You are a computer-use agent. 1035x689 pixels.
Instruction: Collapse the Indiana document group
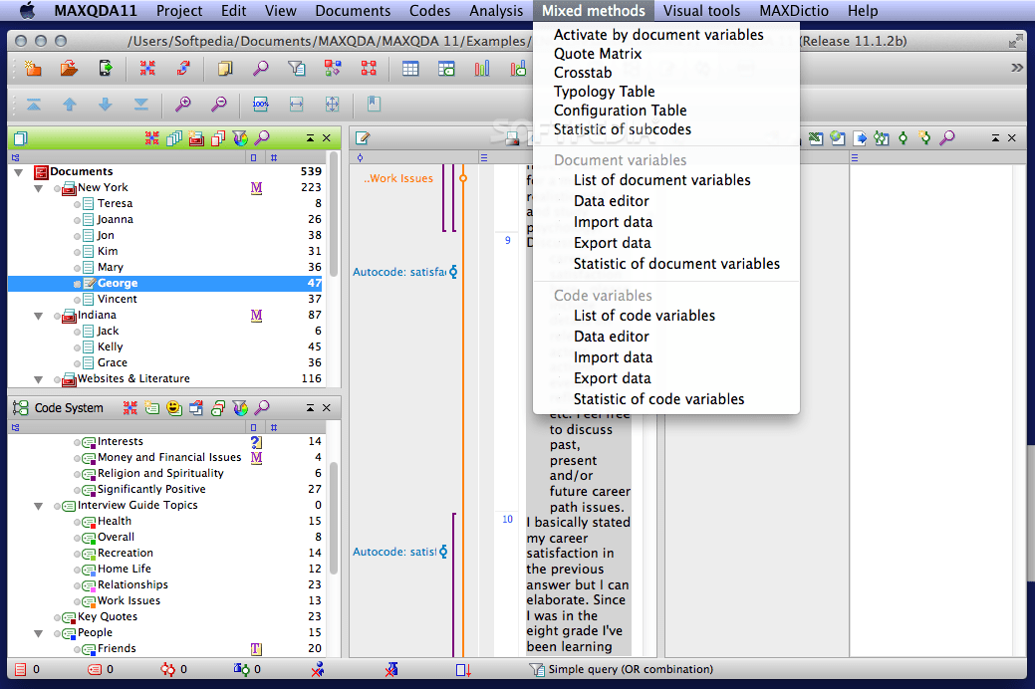38,316
